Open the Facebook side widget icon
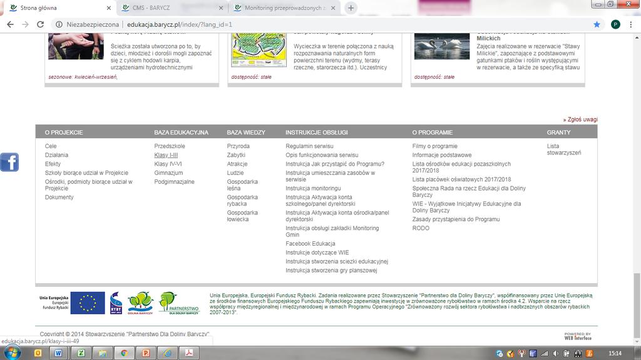Screen dimensions: 641x360 pyautogui.click(x=9, y=162)
